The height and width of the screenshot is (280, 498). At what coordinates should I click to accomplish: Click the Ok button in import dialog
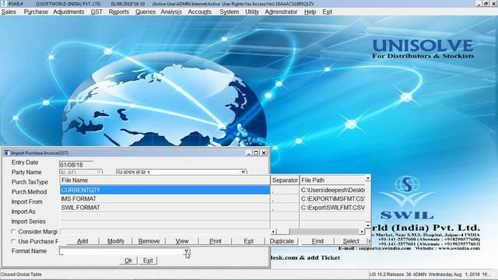click(x=128, y=261)
